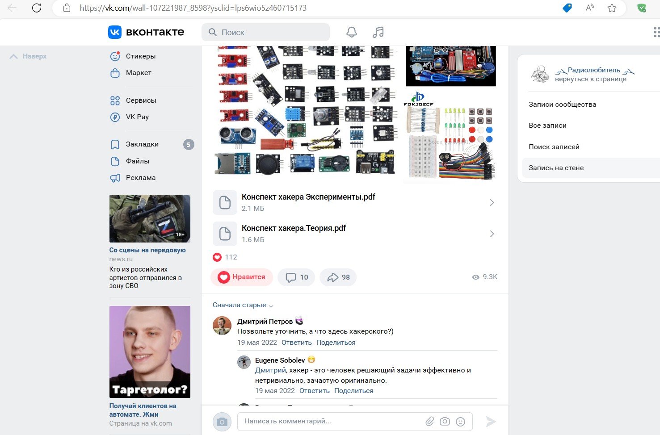The width and height of the screenshot is (660, 435).
Task: Open the Сначала старые sort dropdown
Action: point(242,305)
